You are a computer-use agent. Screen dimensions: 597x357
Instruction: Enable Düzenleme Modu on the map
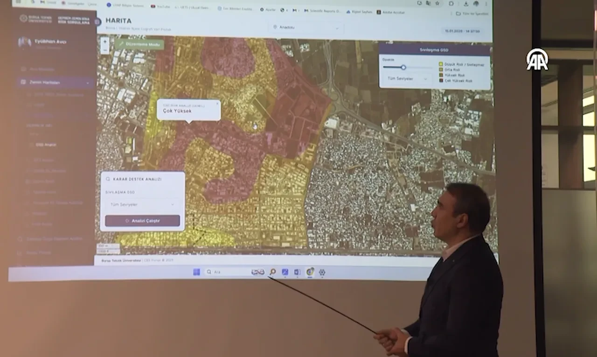[139, 44]
